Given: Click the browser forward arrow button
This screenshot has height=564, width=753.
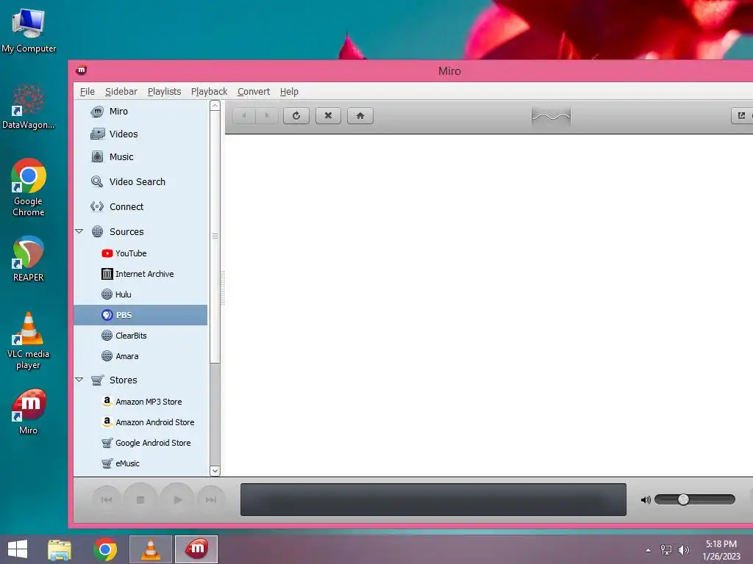Looking at the screenshot, I should point(267,115).
